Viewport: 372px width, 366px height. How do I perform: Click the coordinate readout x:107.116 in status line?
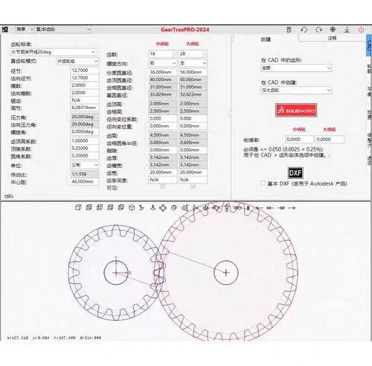point(18,338)
